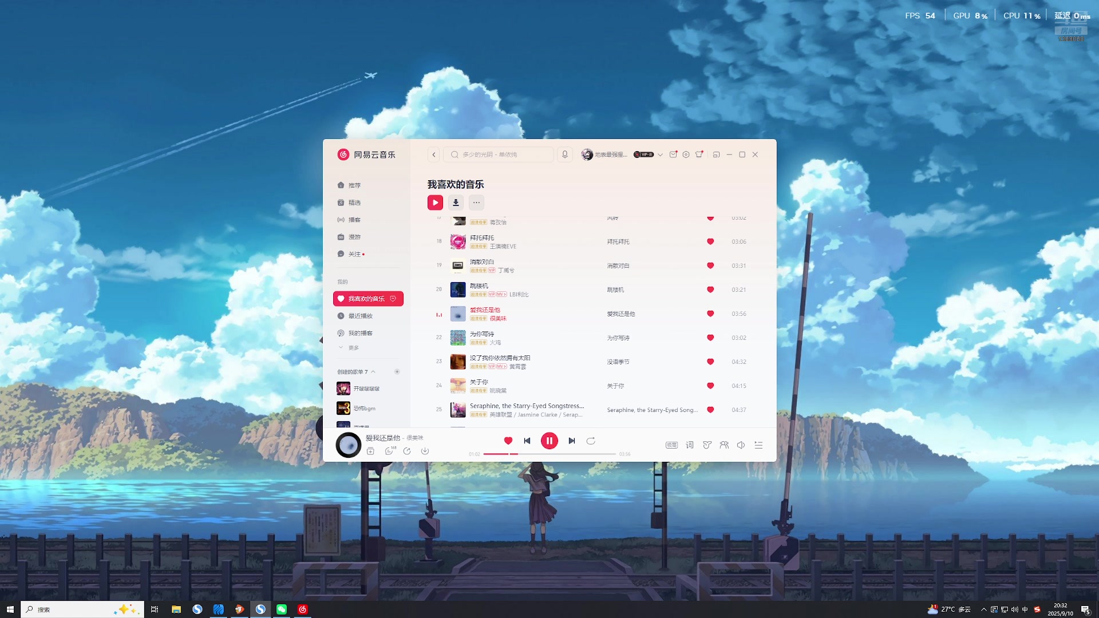Screen dimensions: 1099x618
Task: Add a new playlist with plus icon
Action: pos(397,372)
